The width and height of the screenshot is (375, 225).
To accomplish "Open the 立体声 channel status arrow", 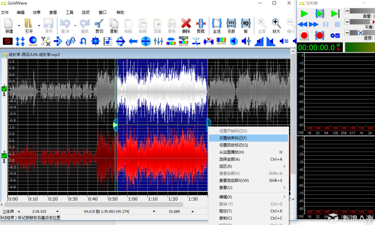I will tap(19, 211).
